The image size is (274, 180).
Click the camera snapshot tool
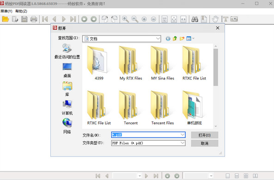click(x=234, y=19)
